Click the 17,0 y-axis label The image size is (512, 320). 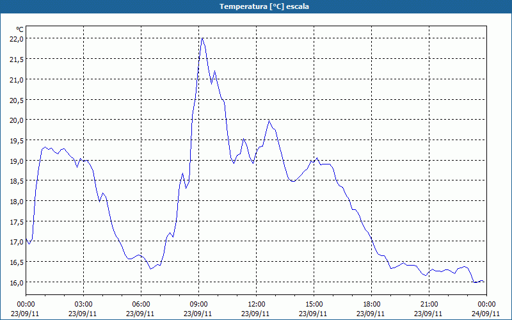point(17,243)
